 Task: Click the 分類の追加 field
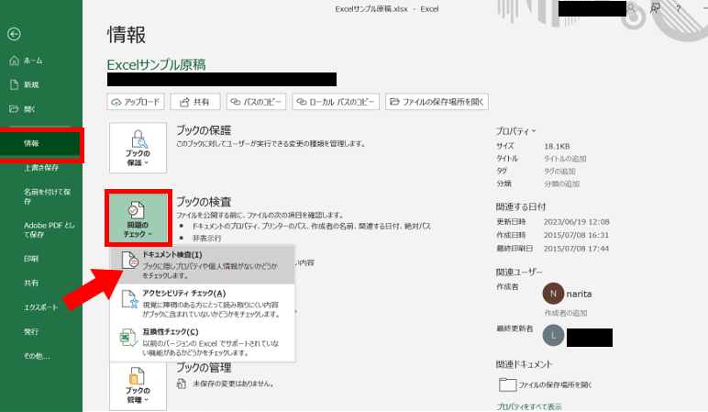(x=561, y=184)
